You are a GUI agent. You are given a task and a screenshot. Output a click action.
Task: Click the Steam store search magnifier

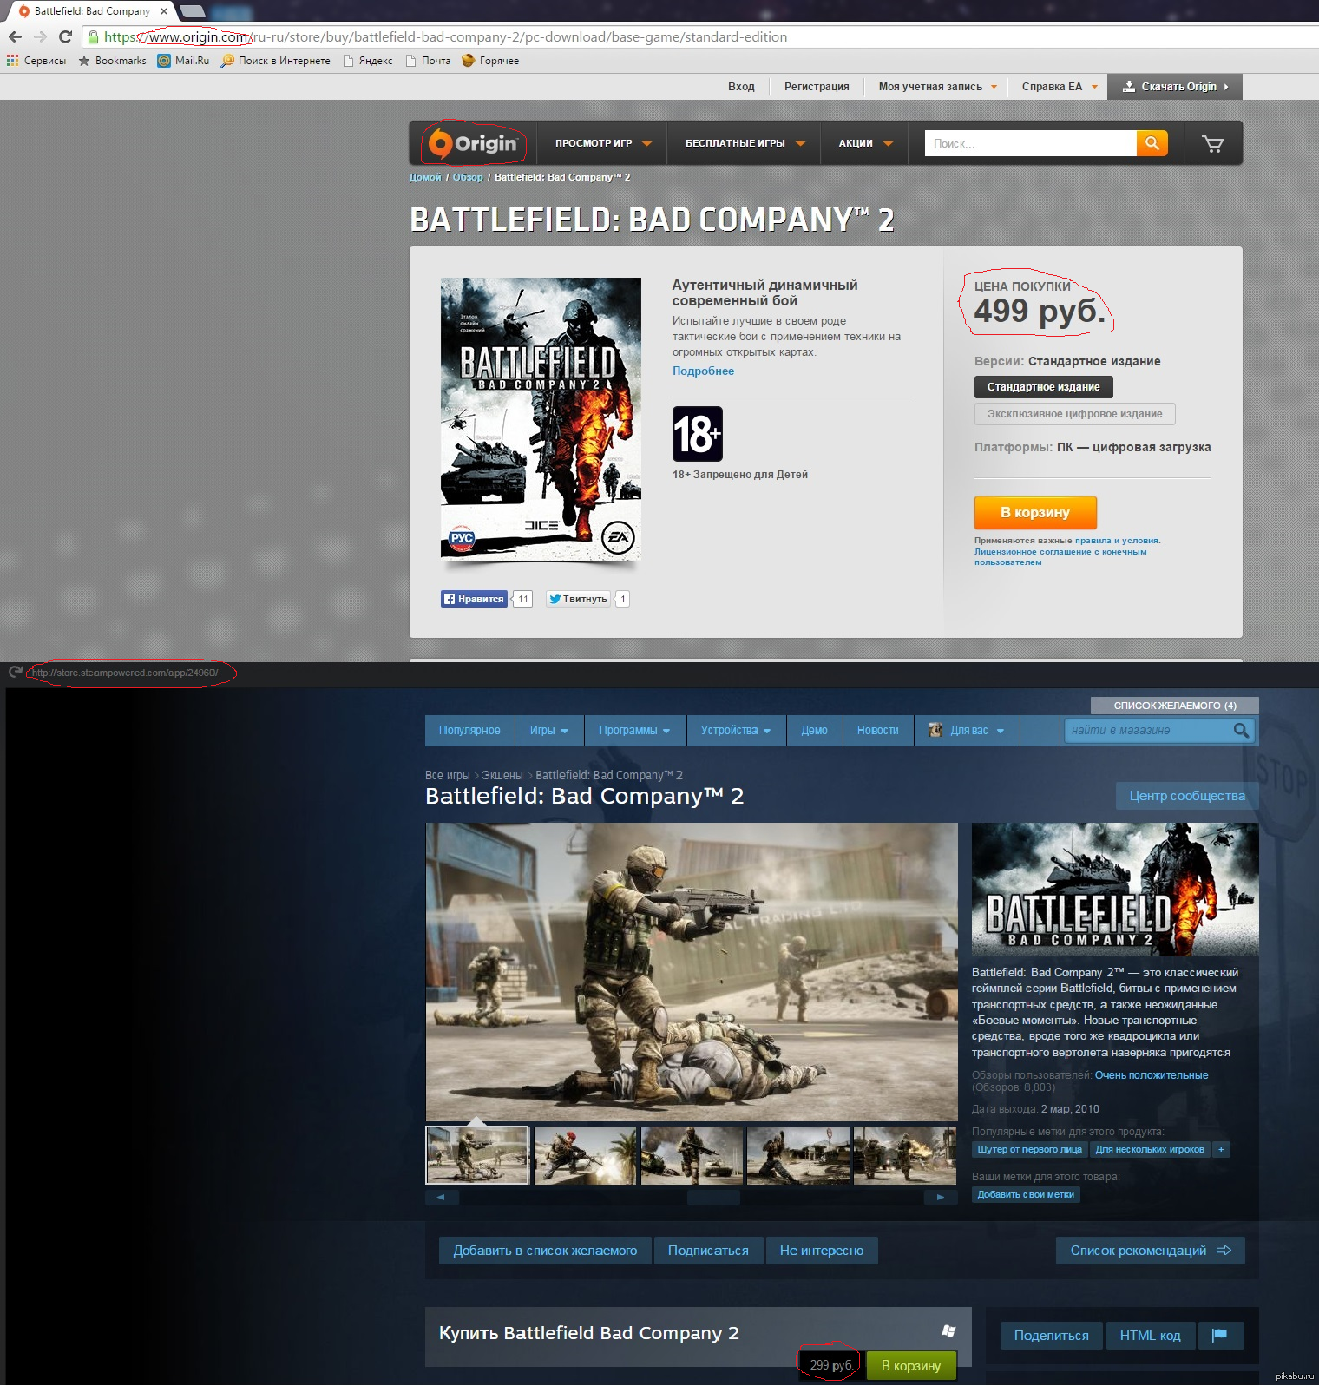[x=1242, y=731]
